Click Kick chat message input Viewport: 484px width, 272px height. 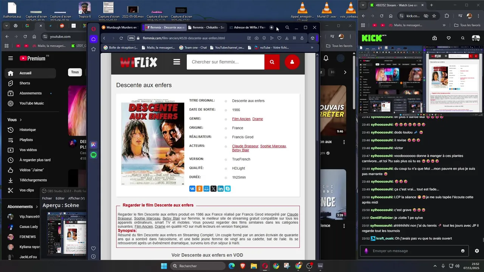414,251
